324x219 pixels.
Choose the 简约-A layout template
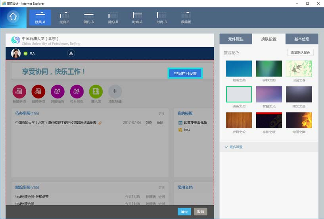point(88,17)
